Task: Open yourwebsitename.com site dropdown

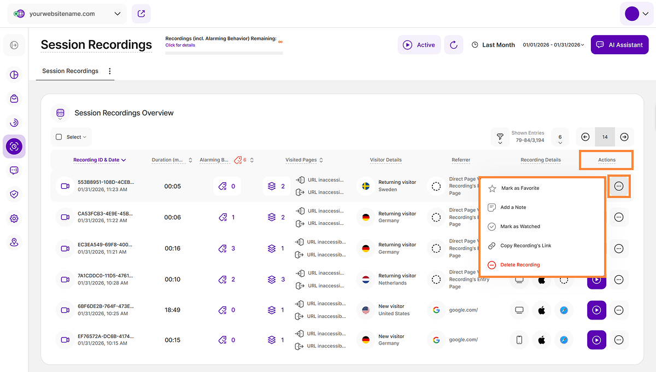Action: (x=67, y=14)
